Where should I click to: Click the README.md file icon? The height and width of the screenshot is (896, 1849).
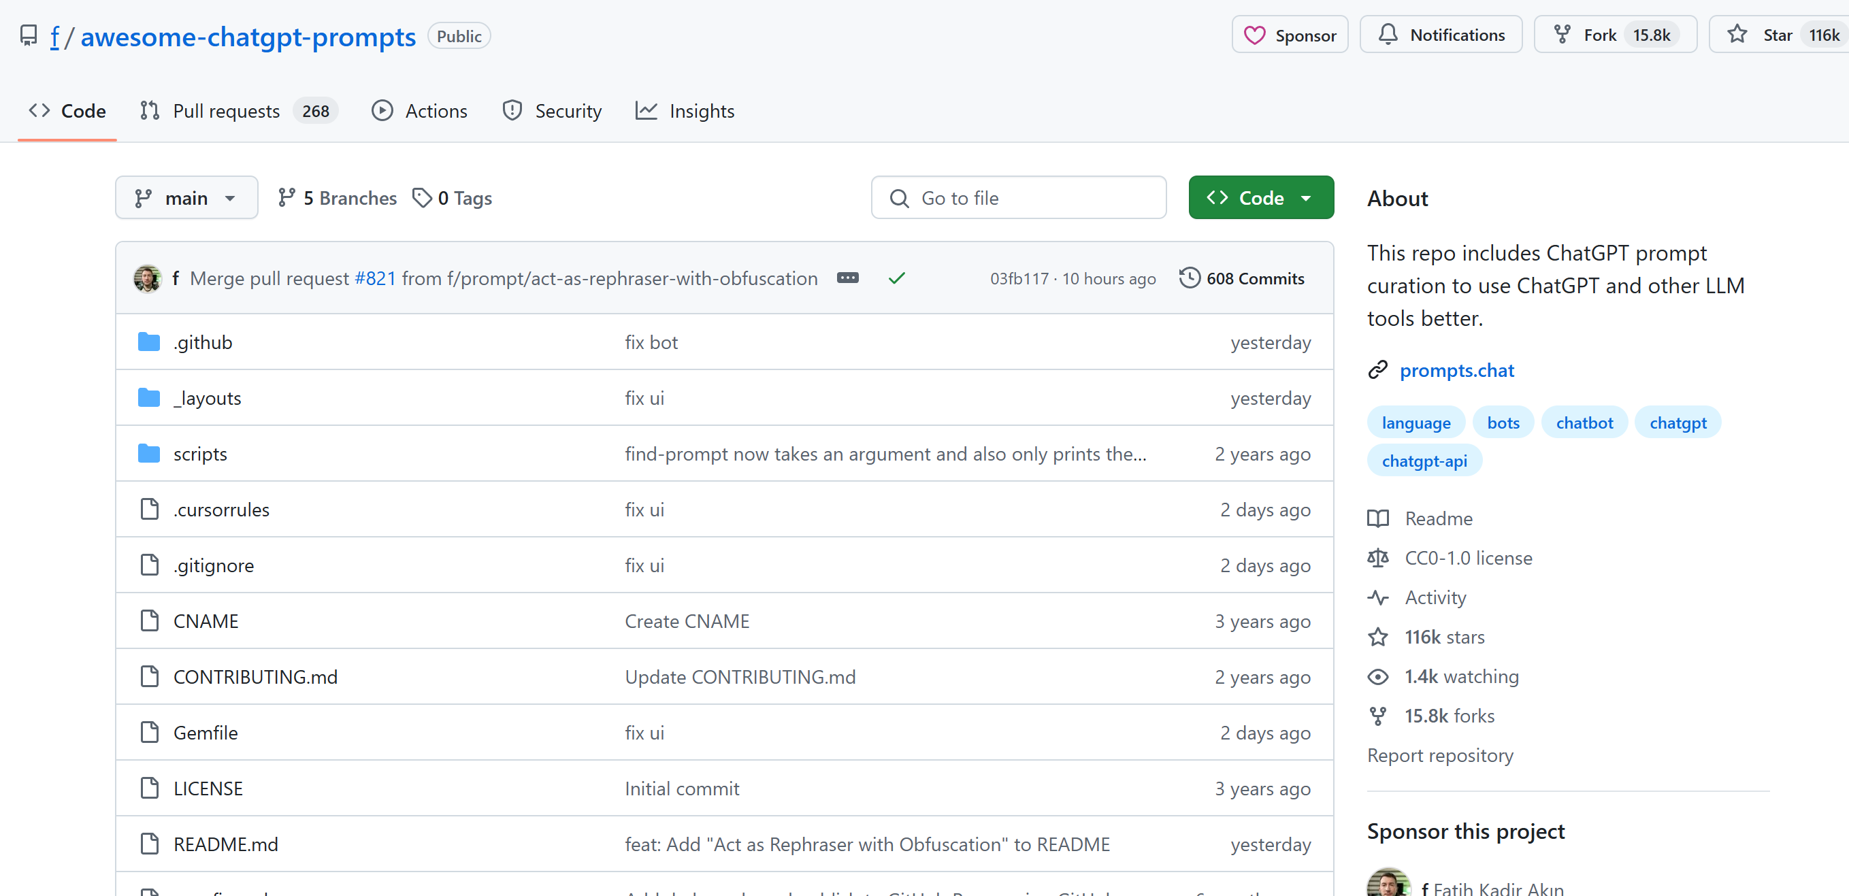coord(149,844)
